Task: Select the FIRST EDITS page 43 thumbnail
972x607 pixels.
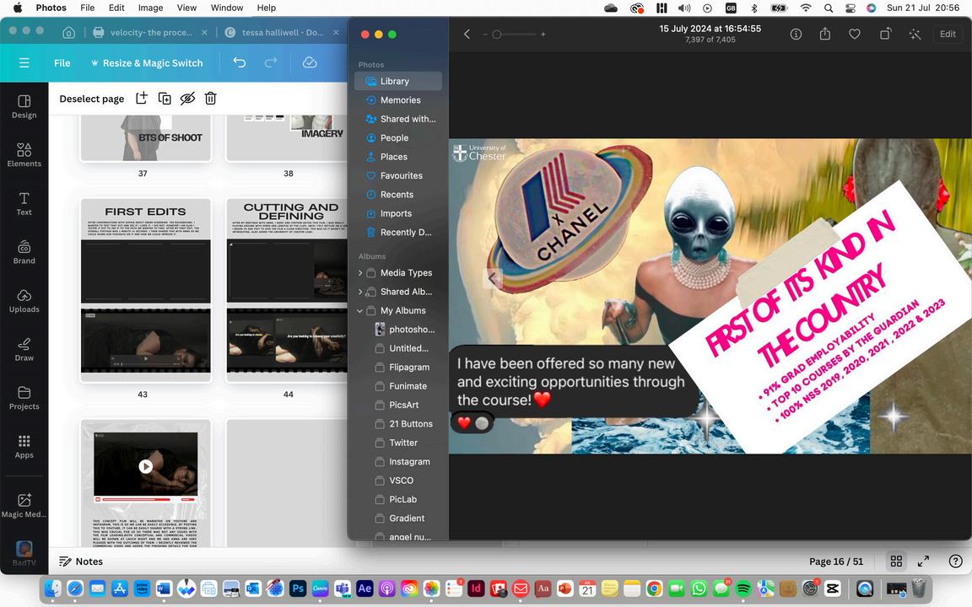Action: click(x=146, y=290)
